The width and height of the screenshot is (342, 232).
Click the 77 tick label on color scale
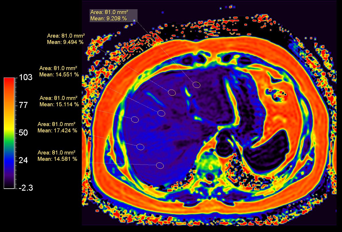23,105
